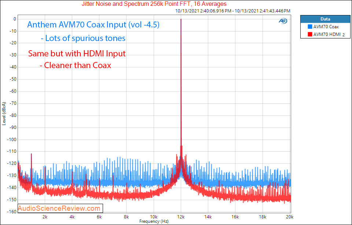Viewport: 352px width, 225px height.
Task: Click the 10/13/2021 measurement timestamp line
Action: point(233,11)
